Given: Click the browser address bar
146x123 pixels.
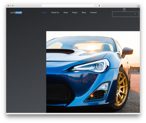Looking at the screenshot, I should [69, 6].
